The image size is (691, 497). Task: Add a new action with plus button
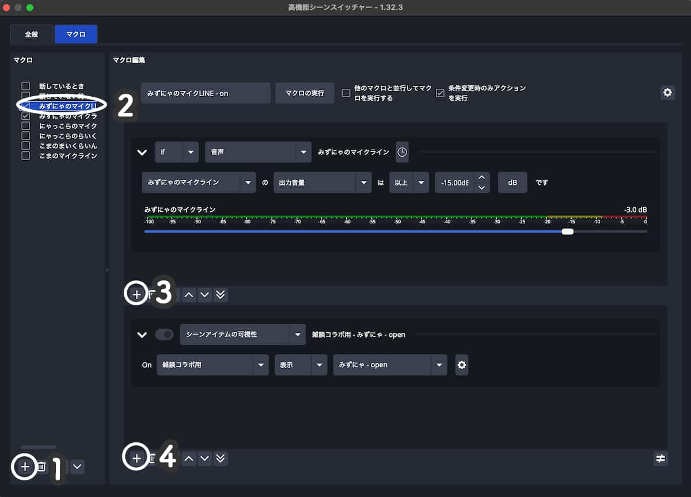click(x=136, y=458)
